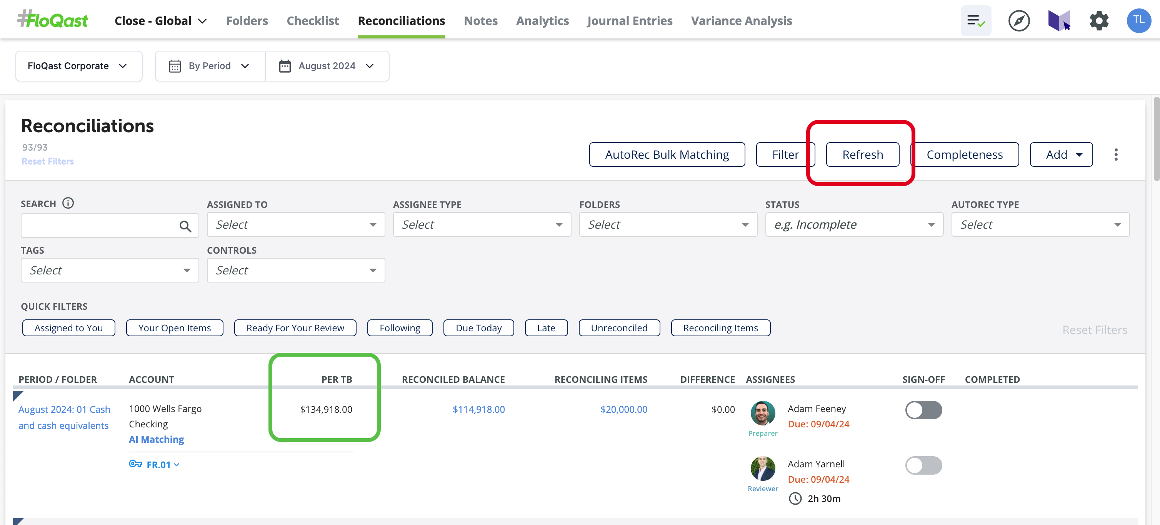1160x525 pixels.
Task: Toggle the Unreconciled quick filter
Action: point(619,328)
